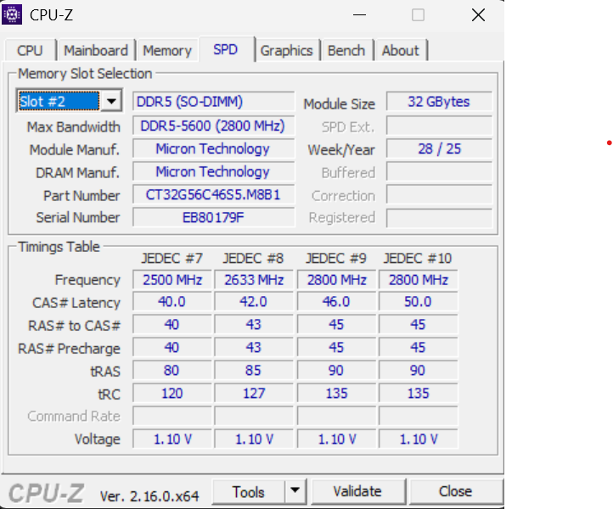Click the 2633 MHz frequency cell
The height and width of the screenshot is (509, 613).
254,280
